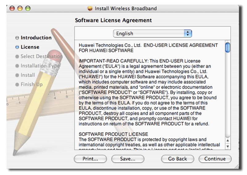Screen dimensions: 247x175
Task: Minimize the installer window with the yellow button
Action: click(21, 9)
